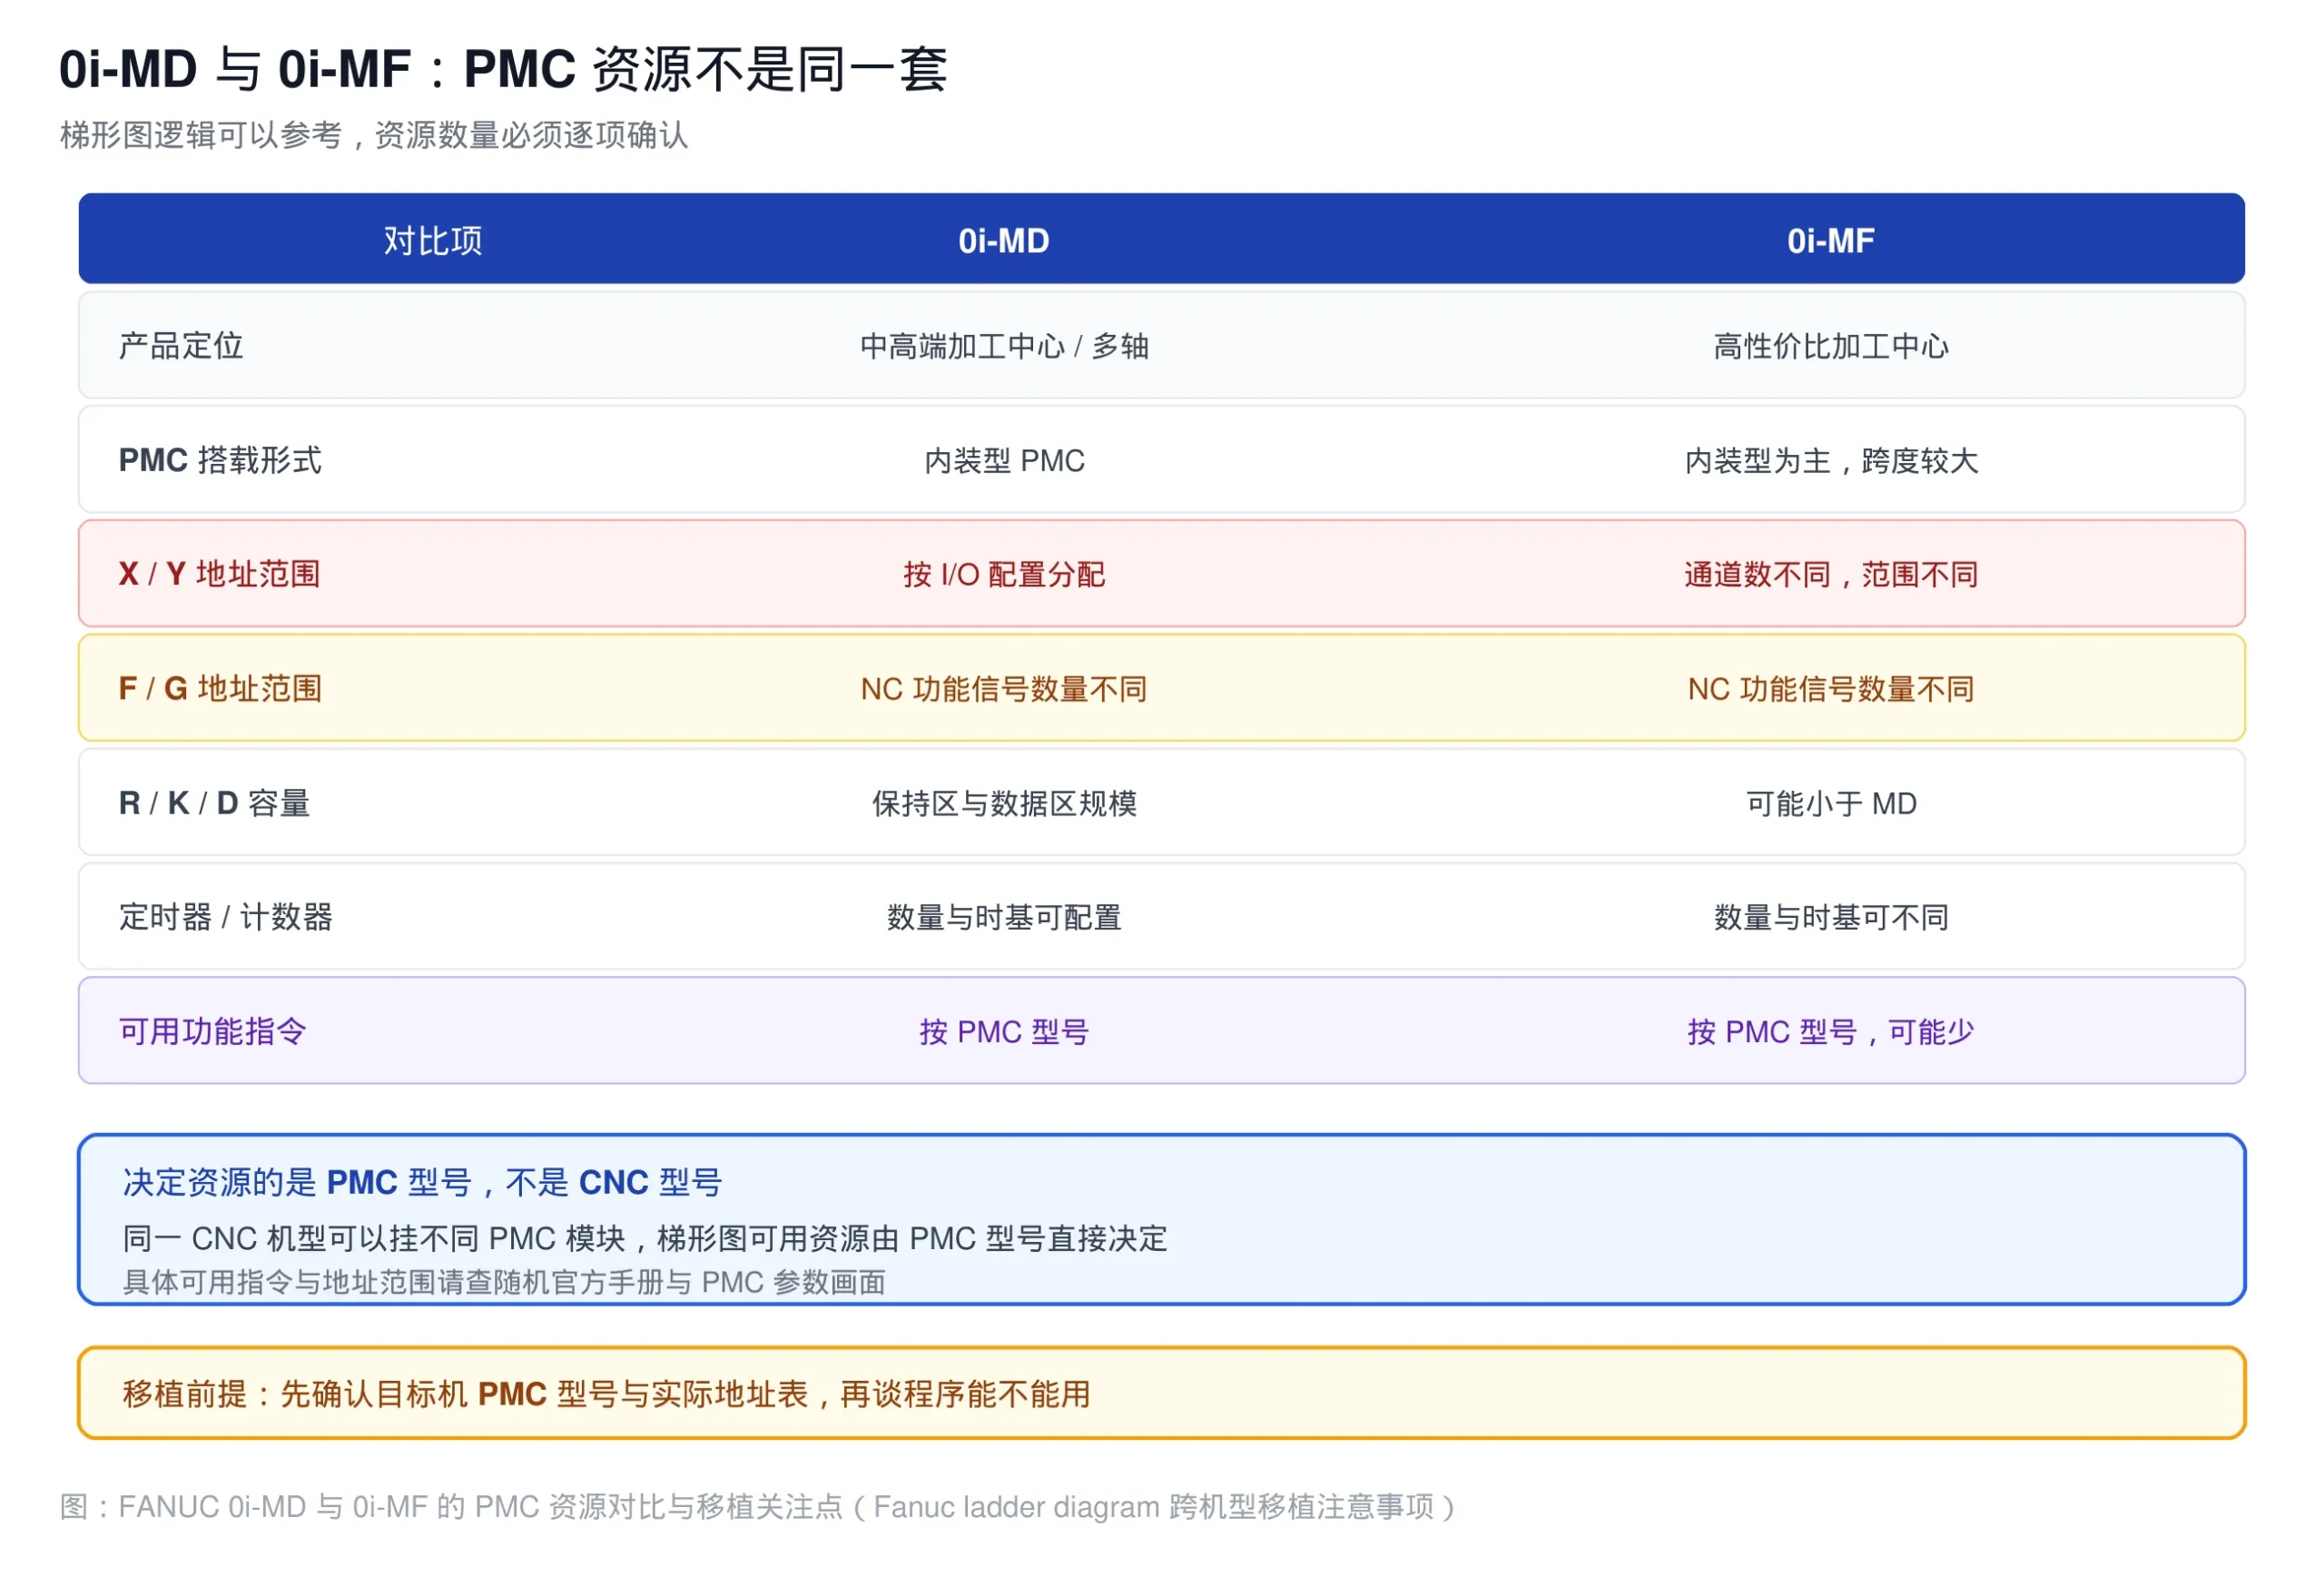Select the "F / G 地址范围" row label

(220, 689)
